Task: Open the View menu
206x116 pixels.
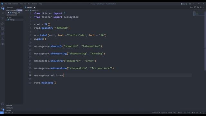Action: pyautogui.click(x=21, y=4)
